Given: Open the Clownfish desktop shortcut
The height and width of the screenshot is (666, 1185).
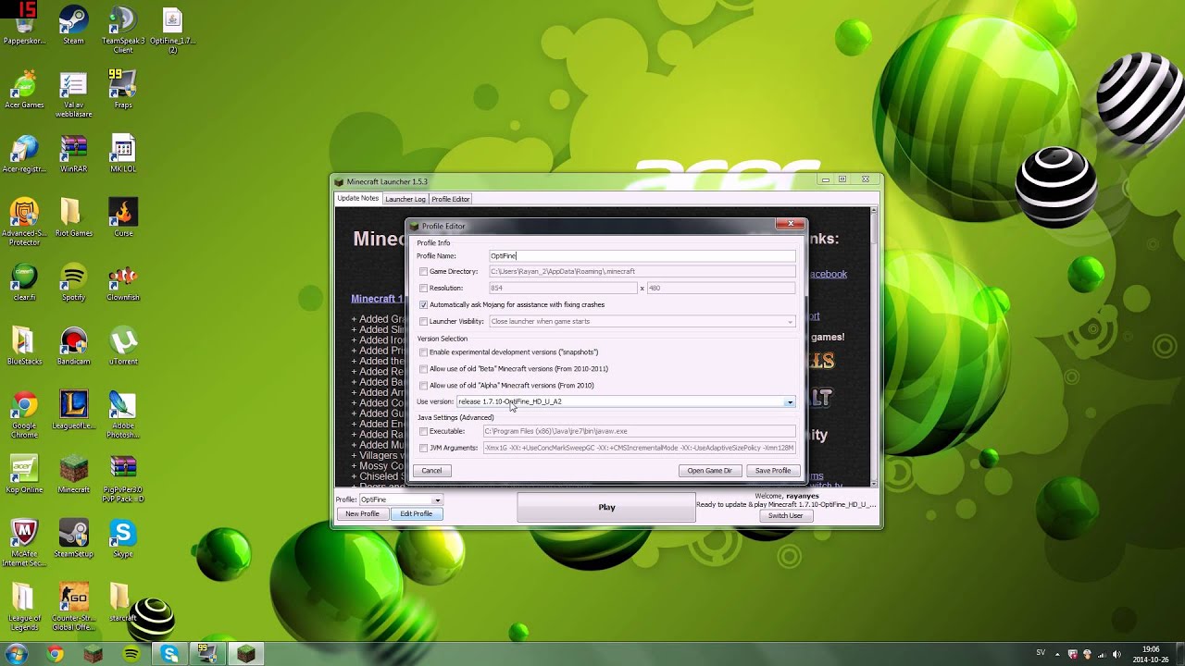Looking at the screenshot, I should point(123,281).
